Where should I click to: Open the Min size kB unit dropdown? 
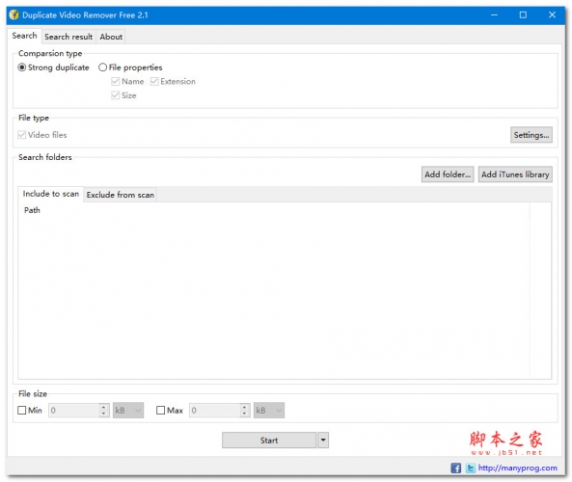[128, 410]
